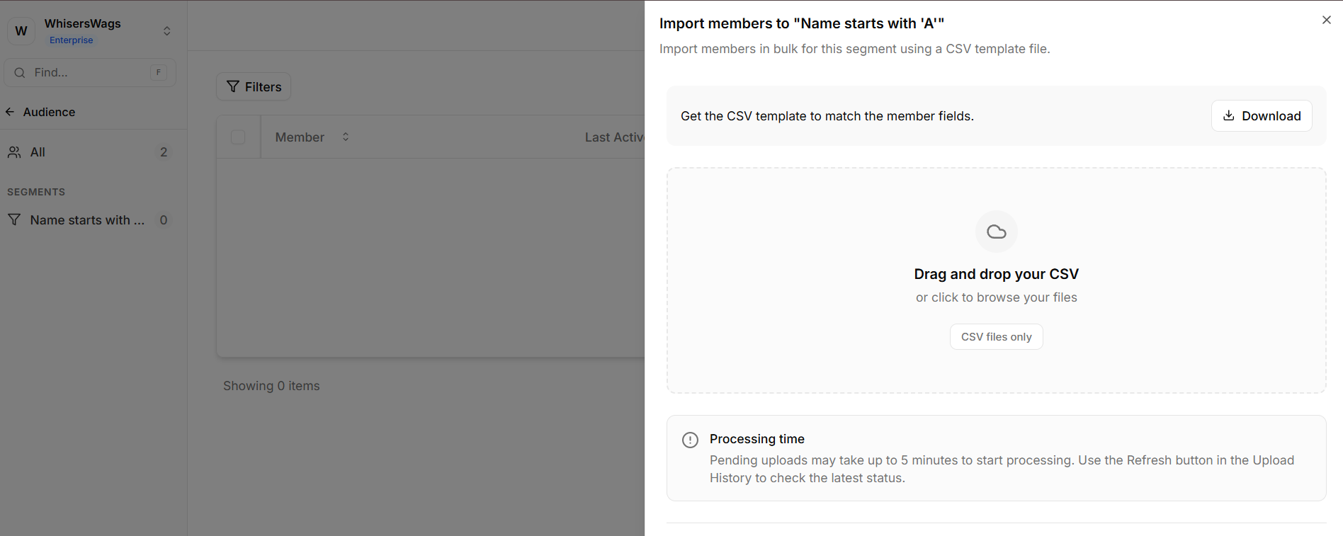Click the segment funnel icon in sidebar
This screenshot has width=1343, height=536.
pyautogui.click(x=14, y=220)
